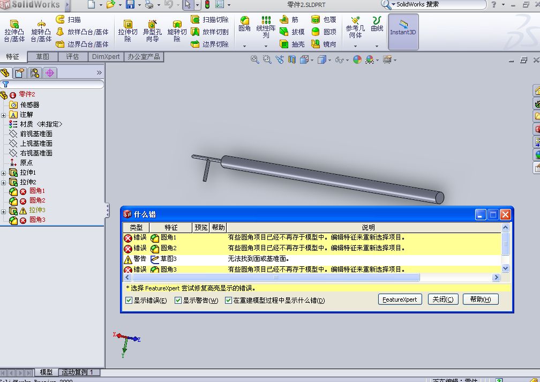This screenshot has width=540, height=382.
Task: Open the DimXpertManager tab icon
Action: click(50, 73)
